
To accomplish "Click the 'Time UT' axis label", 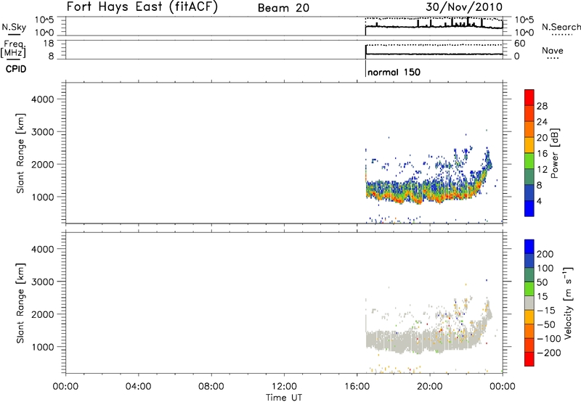I will click(x=284, y=398).
